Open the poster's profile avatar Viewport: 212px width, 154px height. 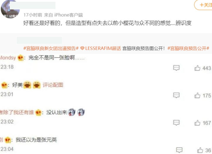[10, 9]
